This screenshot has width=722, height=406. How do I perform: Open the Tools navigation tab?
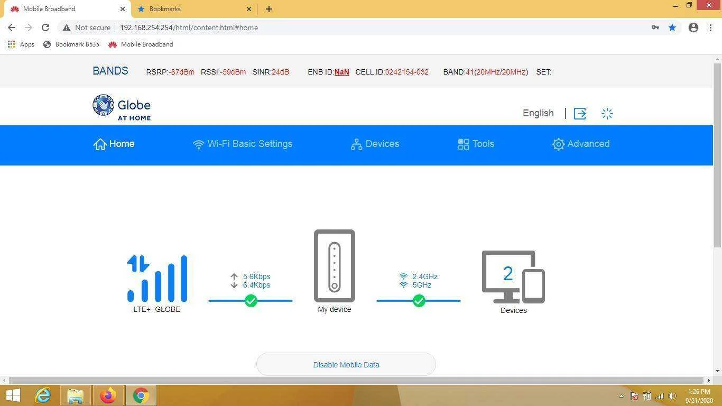coord(476,144)
